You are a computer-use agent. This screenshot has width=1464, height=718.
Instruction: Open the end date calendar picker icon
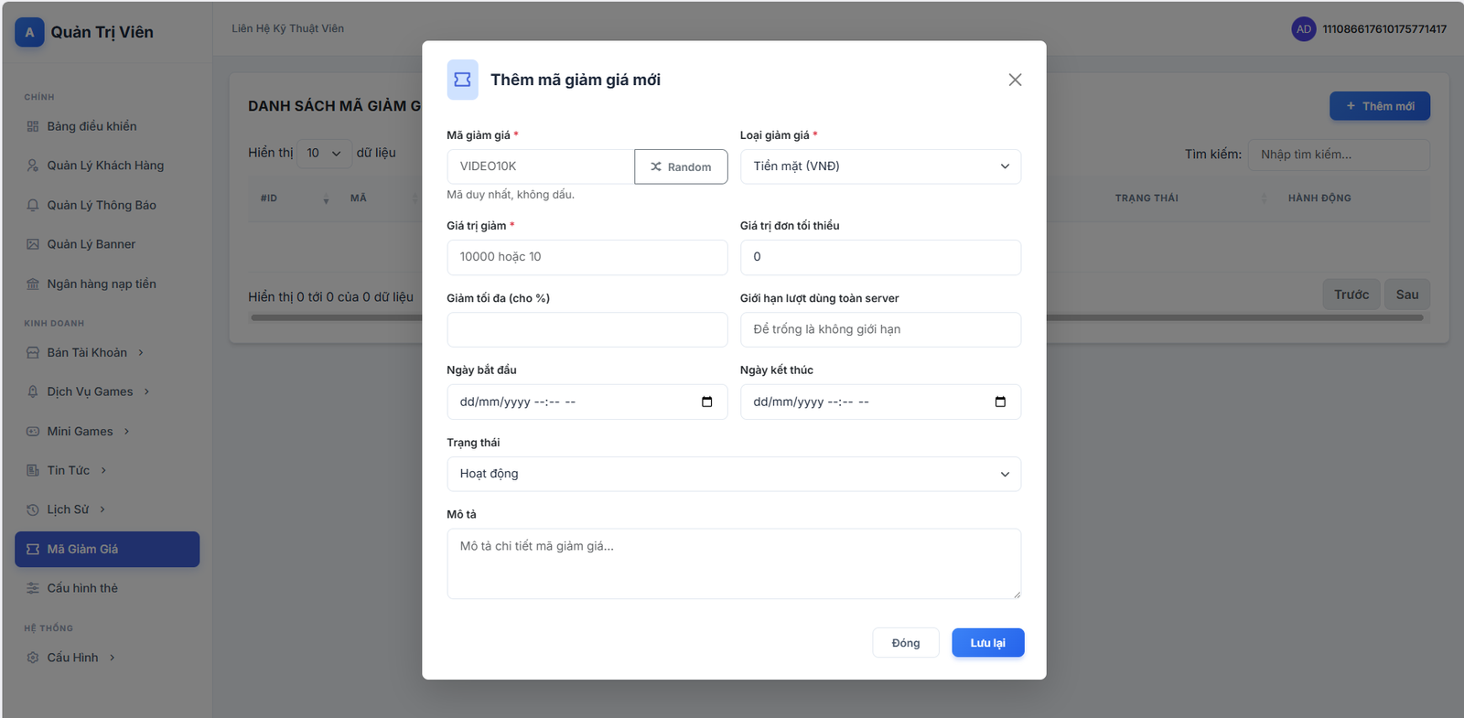(x=1000, y=402)
